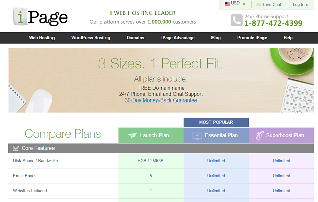Go to the Blog page
318x202 pixels.
click(x=216, y=38)
